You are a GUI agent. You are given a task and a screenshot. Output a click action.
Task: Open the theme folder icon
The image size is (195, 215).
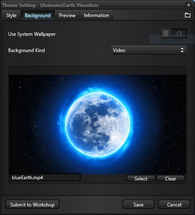(x=187, y=15)
